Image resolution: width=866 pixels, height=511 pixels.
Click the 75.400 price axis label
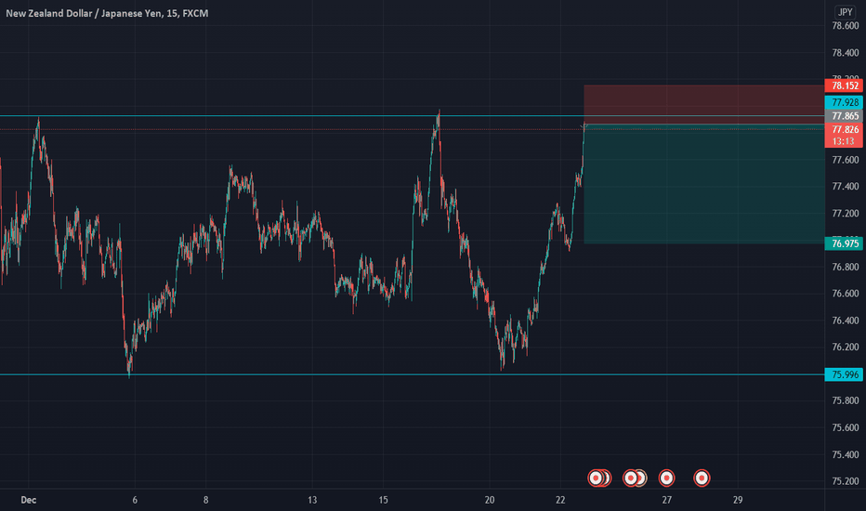(x=845, y=454)
